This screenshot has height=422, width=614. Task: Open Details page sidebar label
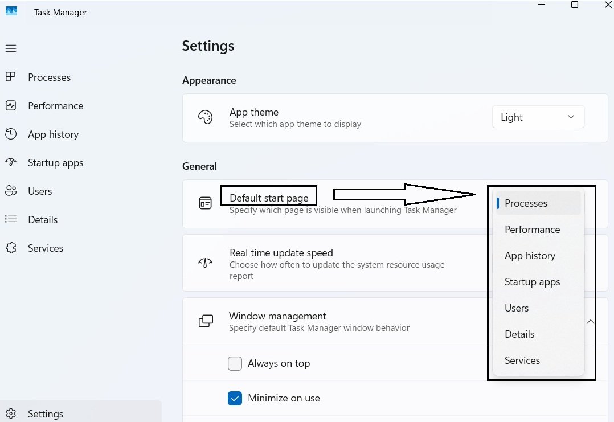coord(43,220)
